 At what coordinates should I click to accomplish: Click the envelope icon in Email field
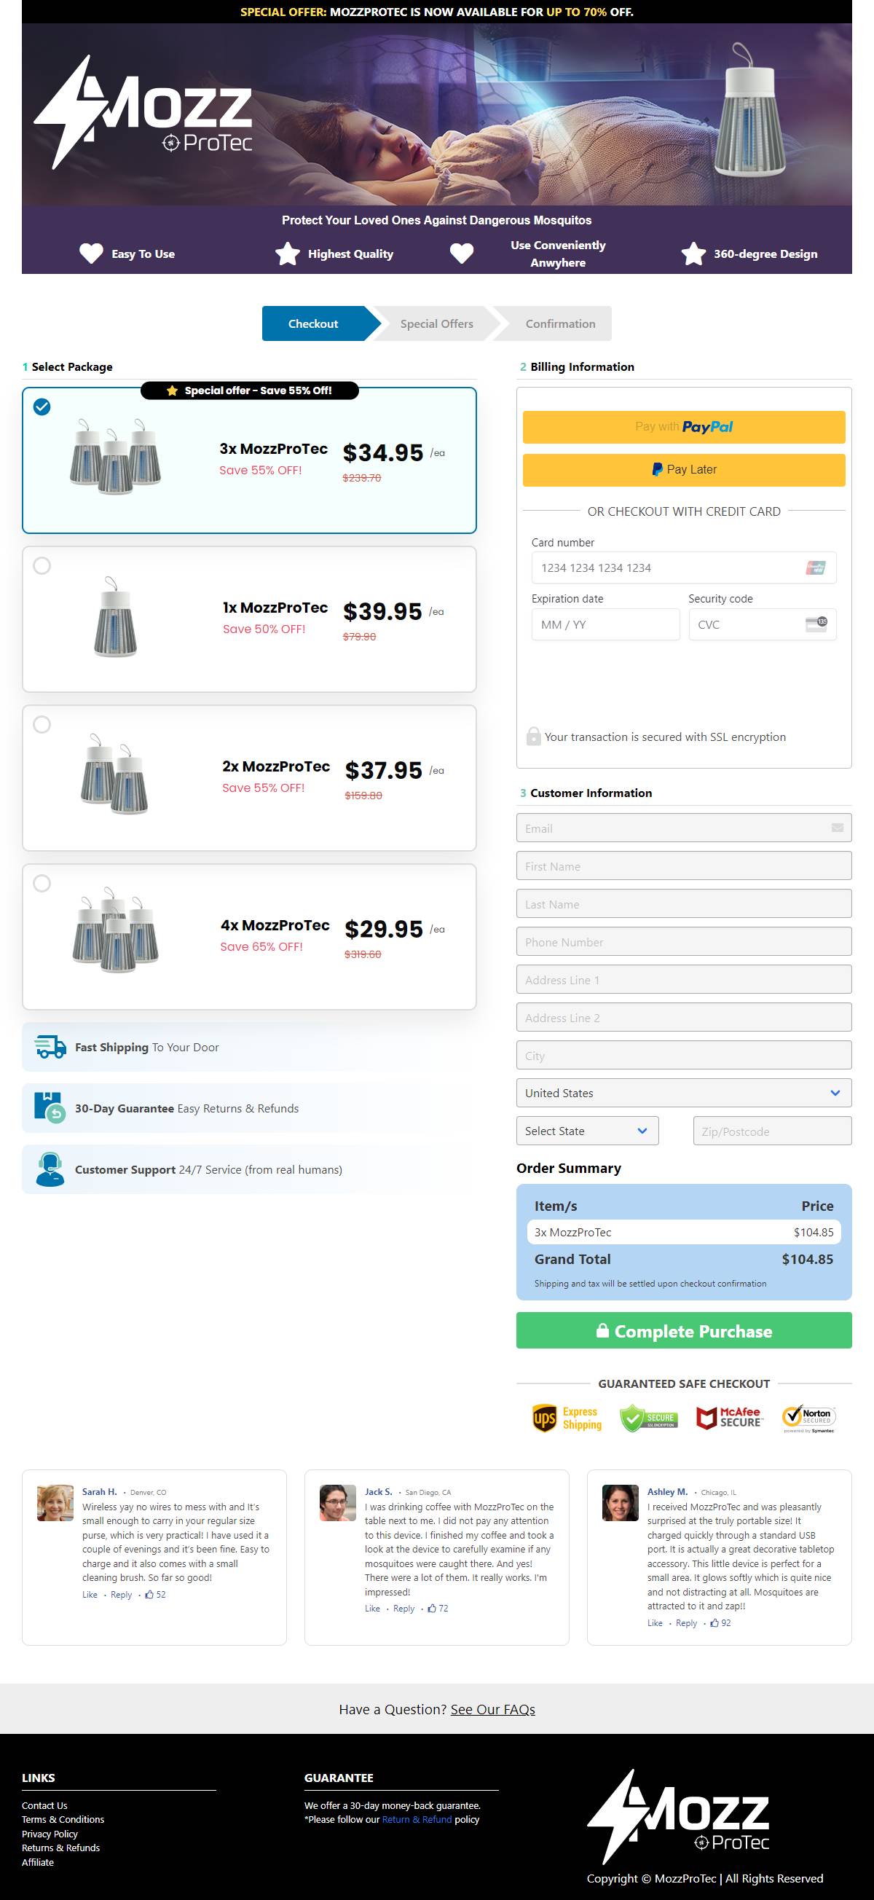[x=837, y=828]
